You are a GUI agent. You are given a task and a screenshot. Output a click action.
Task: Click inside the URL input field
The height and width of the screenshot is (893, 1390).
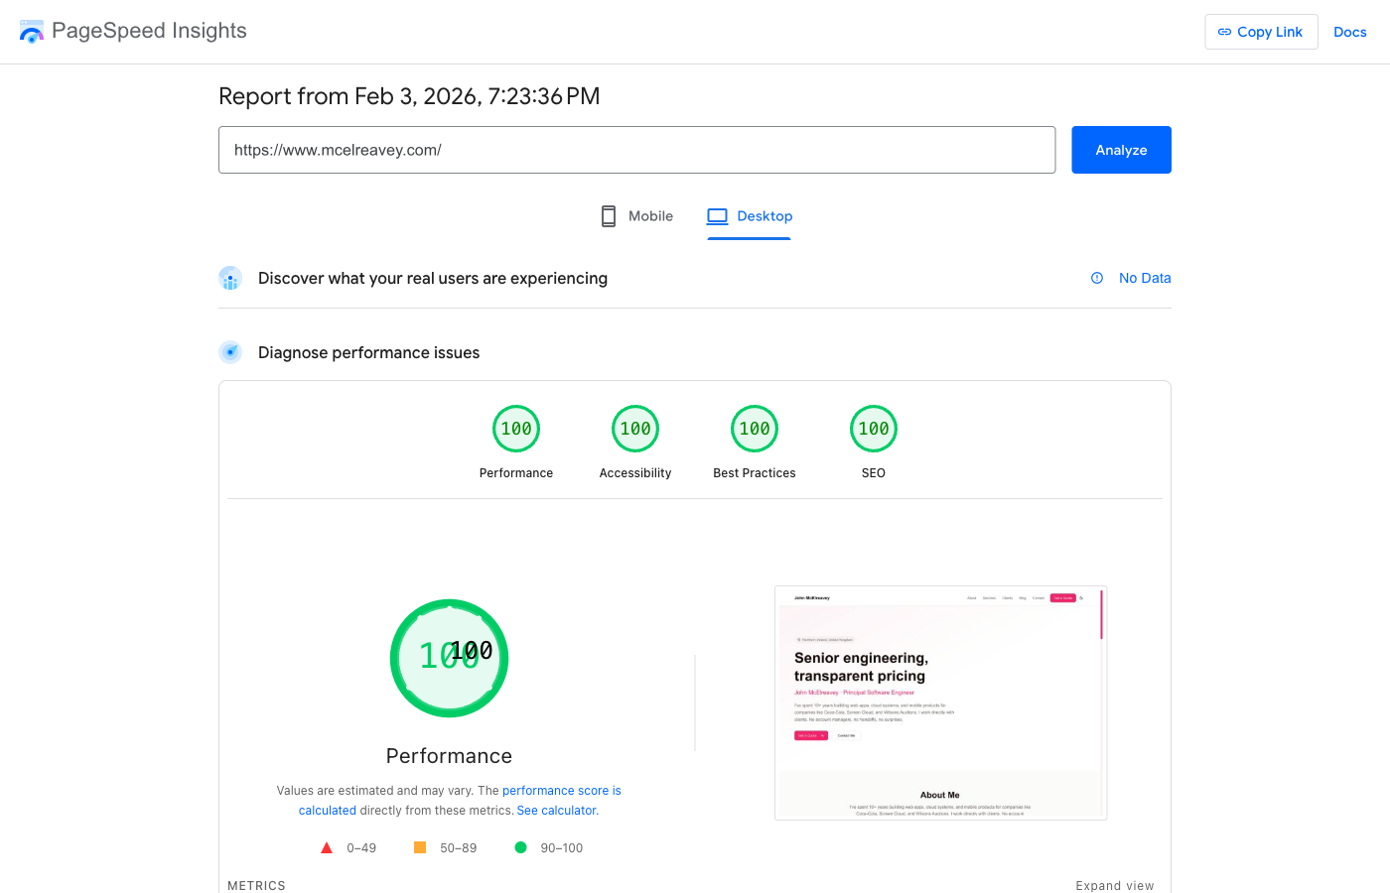(636, 149)
